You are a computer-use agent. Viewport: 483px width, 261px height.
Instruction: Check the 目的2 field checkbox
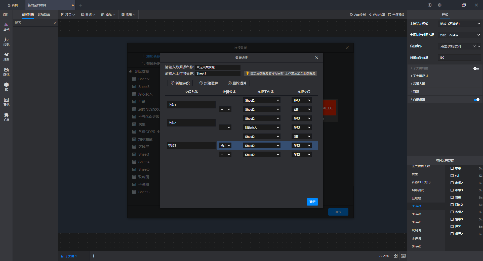click(452, 205)
